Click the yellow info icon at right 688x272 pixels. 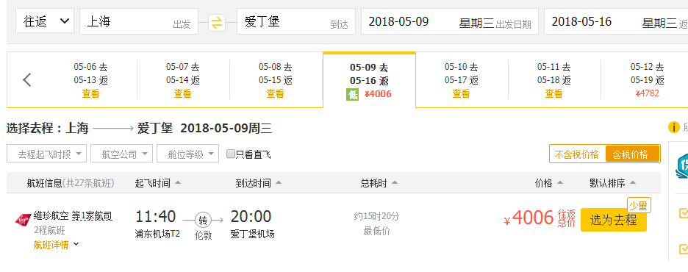coord(673,128)
